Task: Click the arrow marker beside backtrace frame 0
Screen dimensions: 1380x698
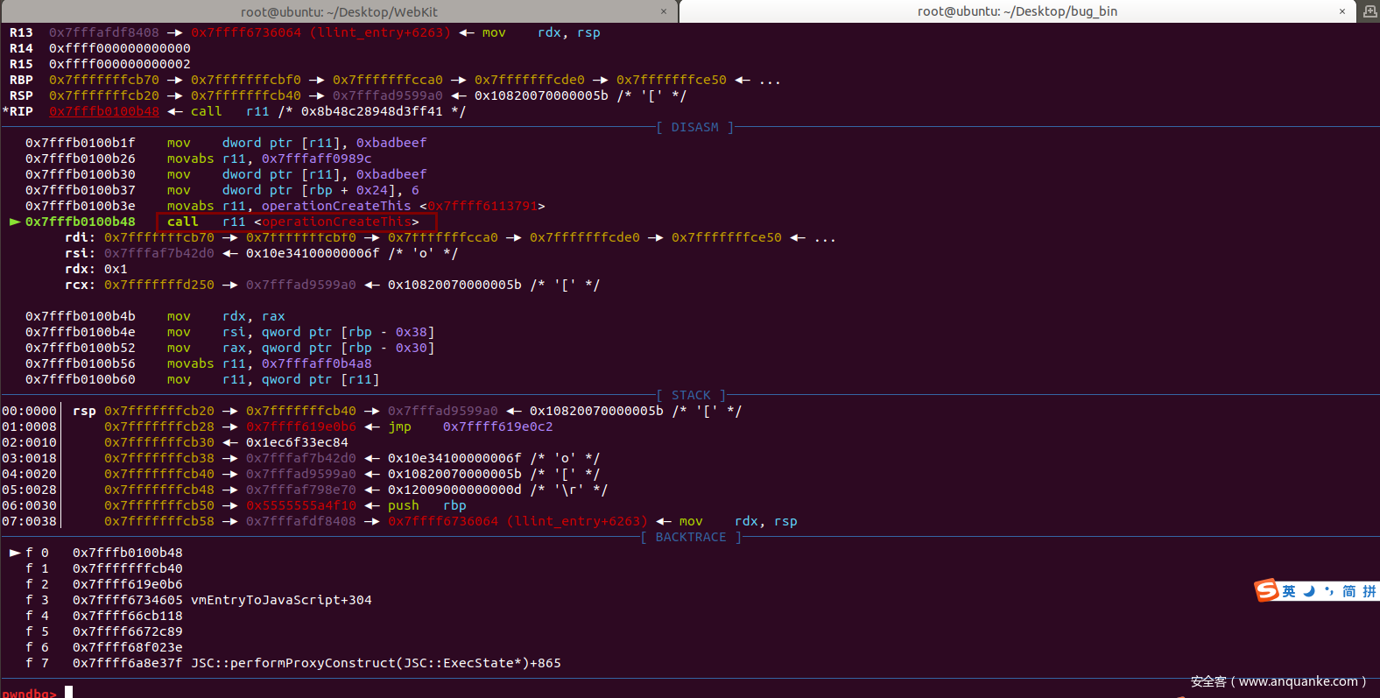Action: (15, 553)
